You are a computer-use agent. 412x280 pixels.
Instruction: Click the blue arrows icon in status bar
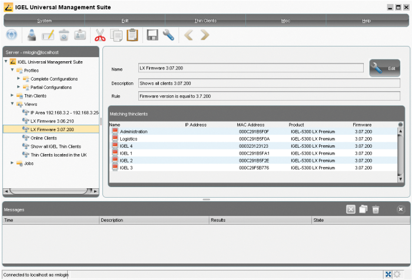tap(388, 274)
